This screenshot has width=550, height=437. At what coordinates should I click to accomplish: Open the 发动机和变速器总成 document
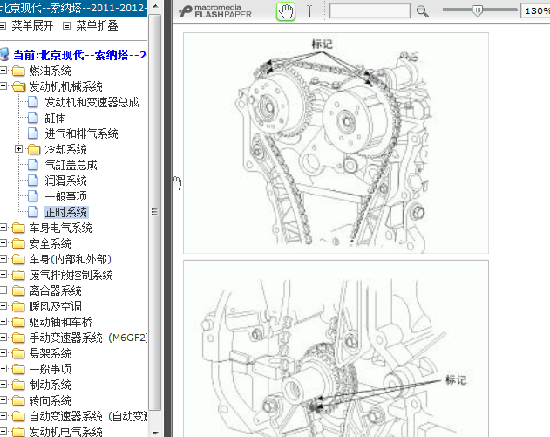(x=92, y=102)
